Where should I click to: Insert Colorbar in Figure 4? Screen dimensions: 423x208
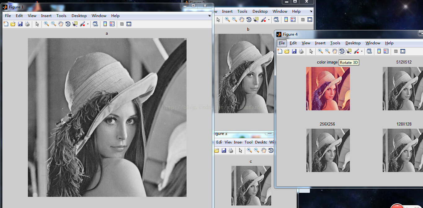tap(379, 51)
